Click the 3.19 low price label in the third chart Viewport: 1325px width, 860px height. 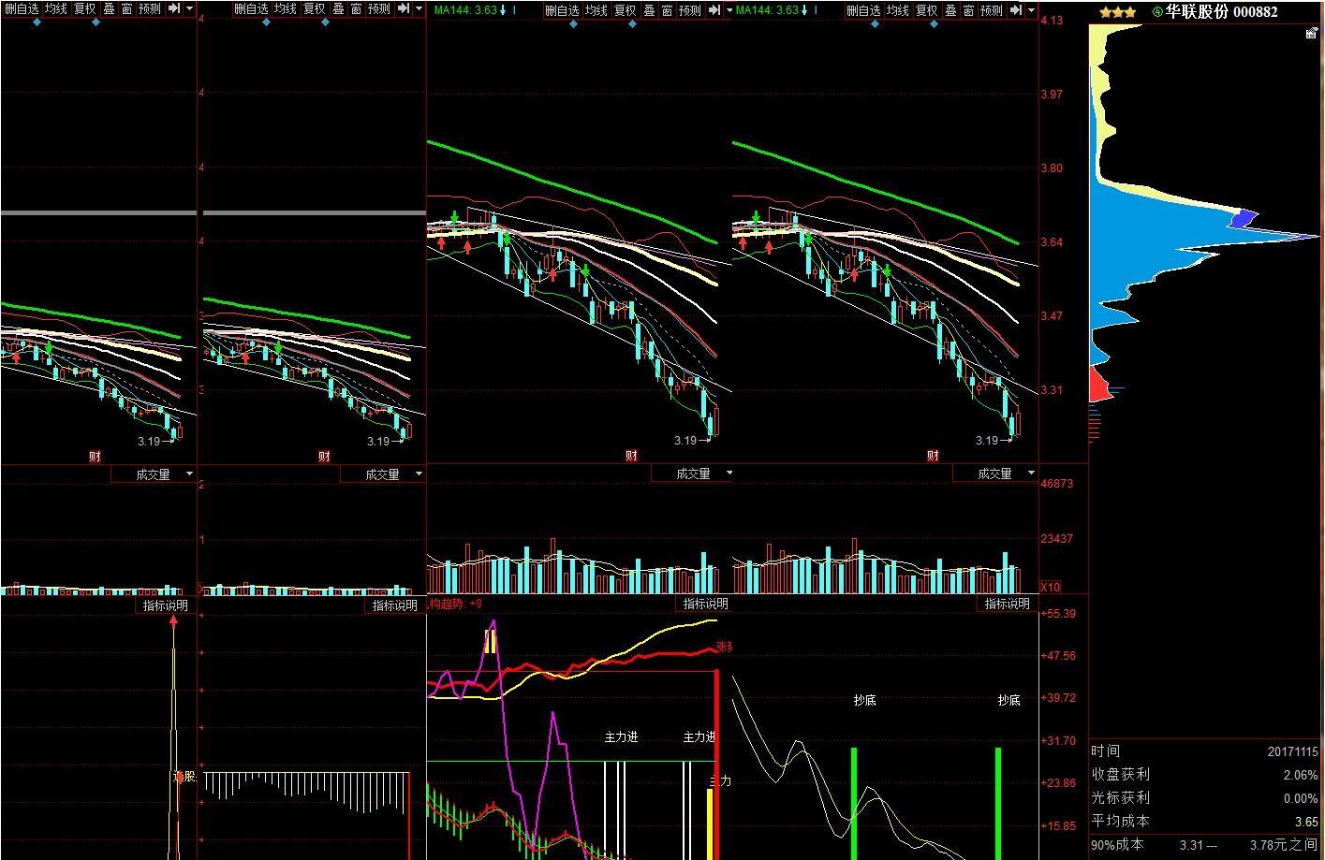point(685,440)
